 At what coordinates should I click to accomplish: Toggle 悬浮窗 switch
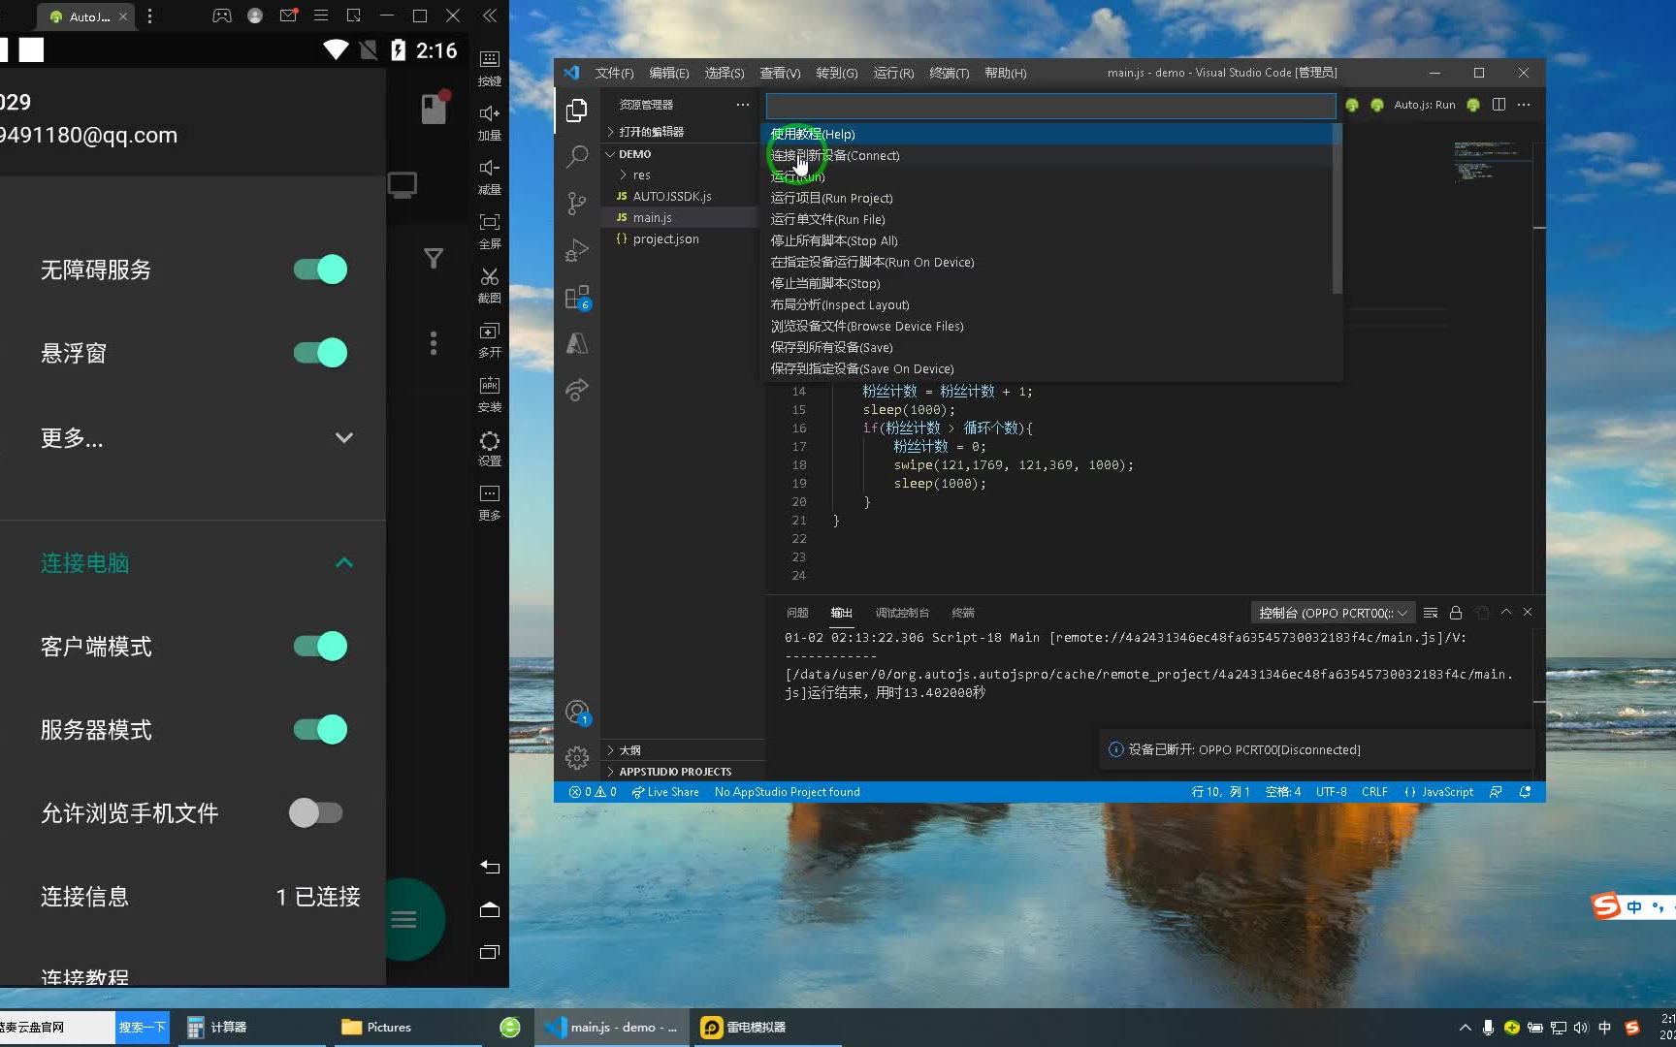point(321,353)
